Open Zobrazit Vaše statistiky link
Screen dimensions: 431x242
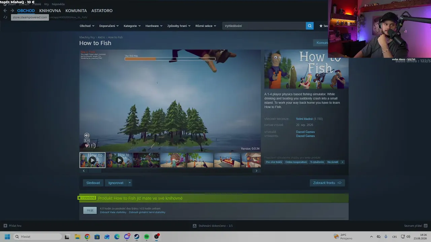(x=113, y=212)
